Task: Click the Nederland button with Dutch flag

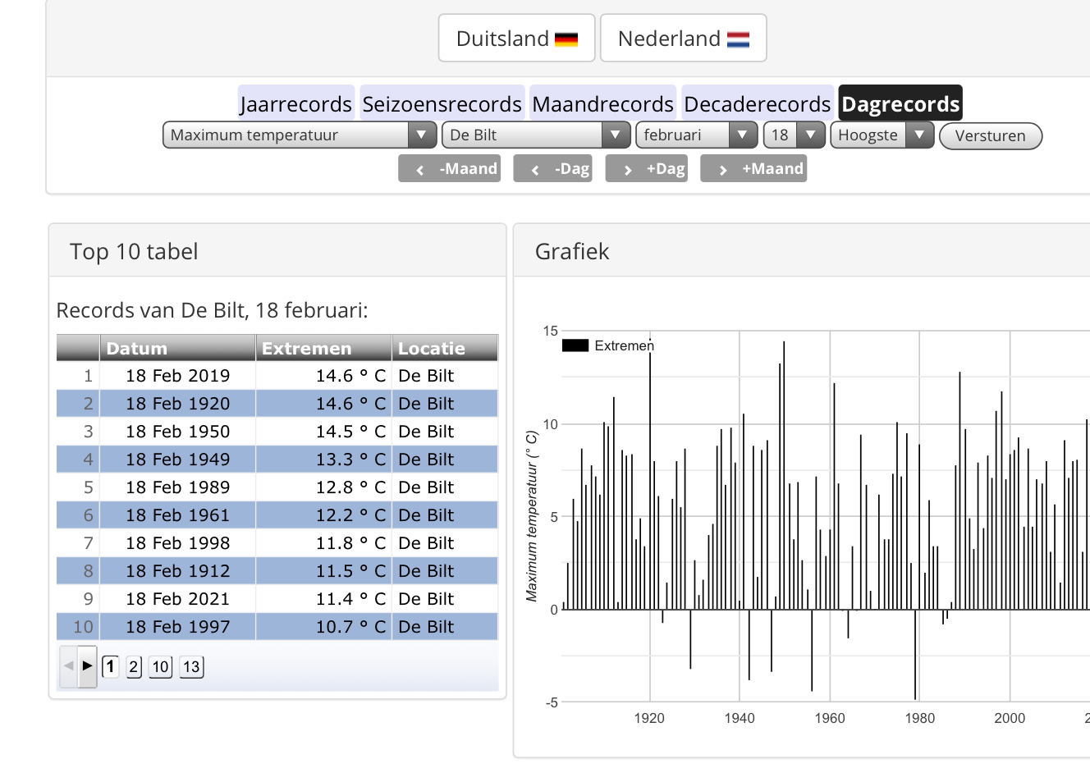Action: pos(683,39)
